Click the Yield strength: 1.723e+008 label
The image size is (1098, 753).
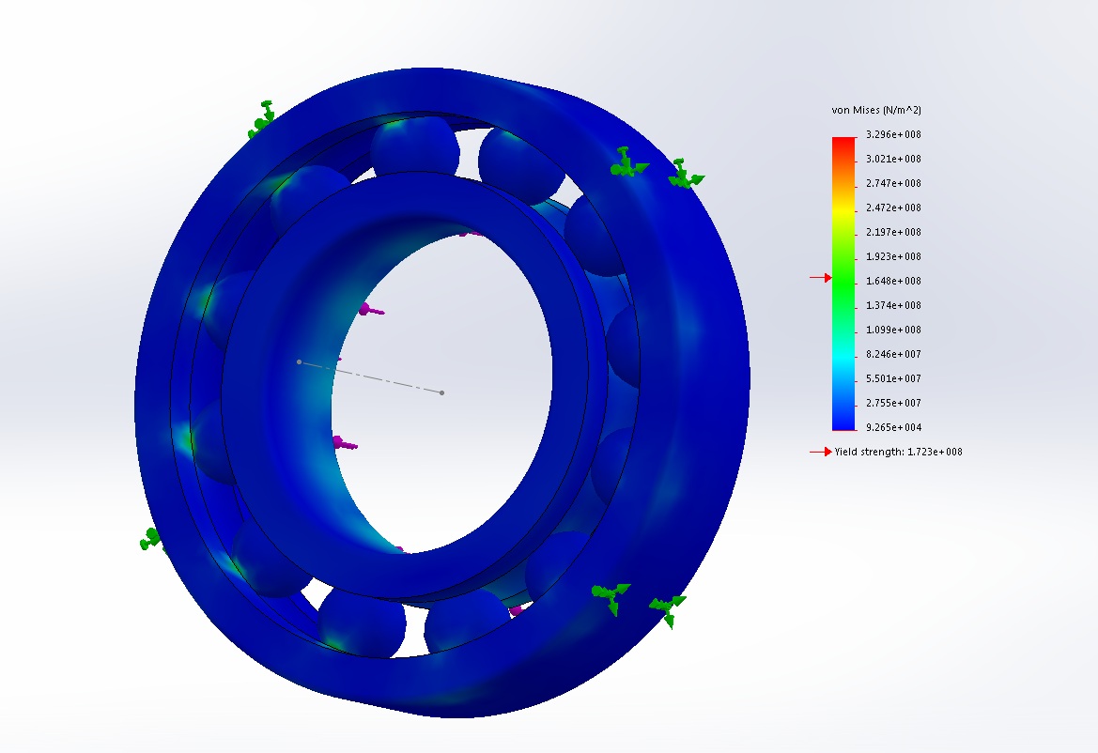898,452
